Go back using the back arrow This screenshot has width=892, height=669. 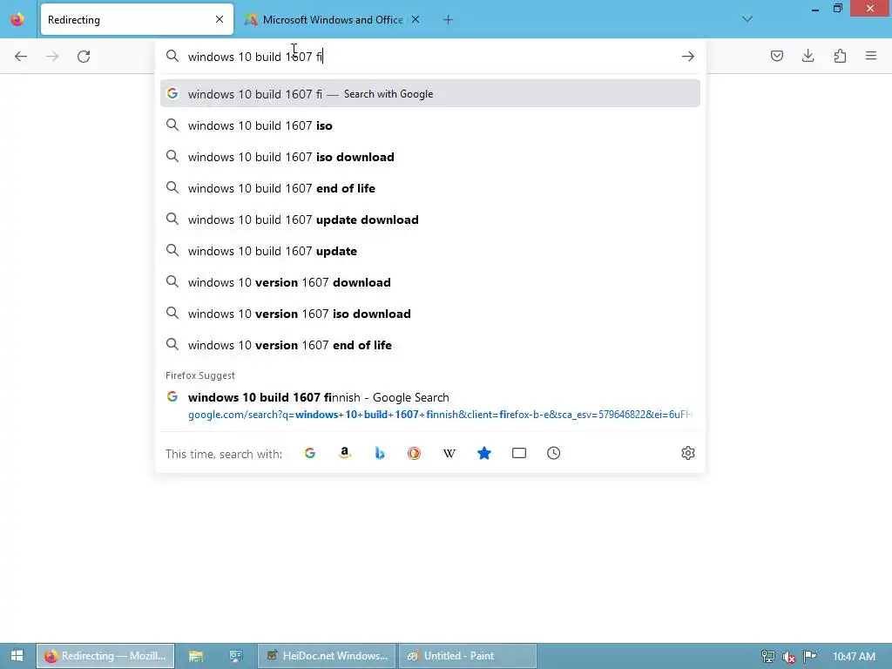click(21, 57)
